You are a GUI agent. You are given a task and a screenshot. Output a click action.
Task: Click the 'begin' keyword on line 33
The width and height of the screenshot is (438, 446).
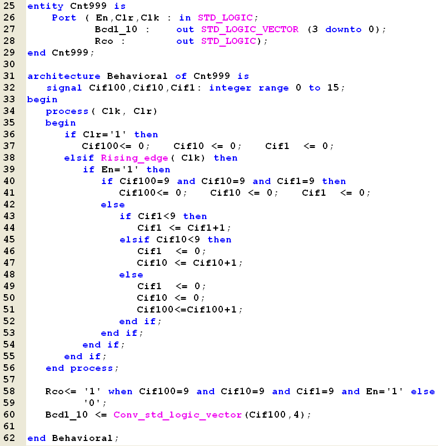click(x=42, y=100)
